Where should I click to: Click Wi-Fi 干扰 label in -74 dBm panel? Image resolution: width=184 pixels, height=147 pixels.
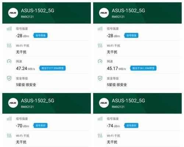point(113,136)
